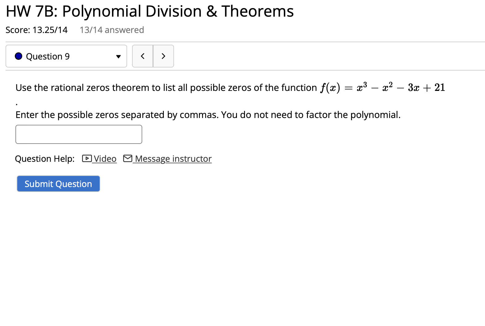Click the 13/14 answered score text
The width and height of the screenshot is (485, 326).
coord(112,30)
